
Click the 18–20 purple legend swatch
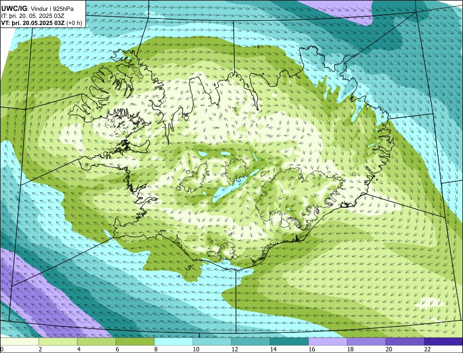(366, 342)
